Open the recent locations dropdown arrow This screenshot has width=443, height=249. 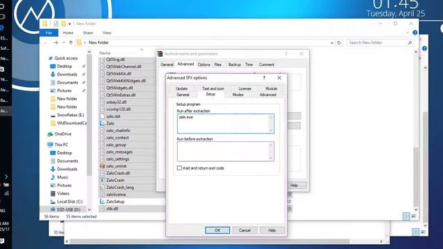pyautogui.click(x=64, y=43)
